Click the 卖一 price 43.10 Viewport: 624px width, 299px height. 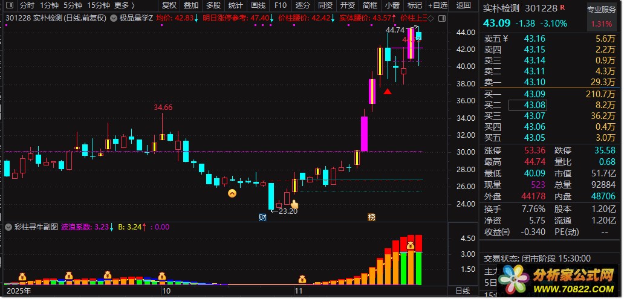click(535, 82)
